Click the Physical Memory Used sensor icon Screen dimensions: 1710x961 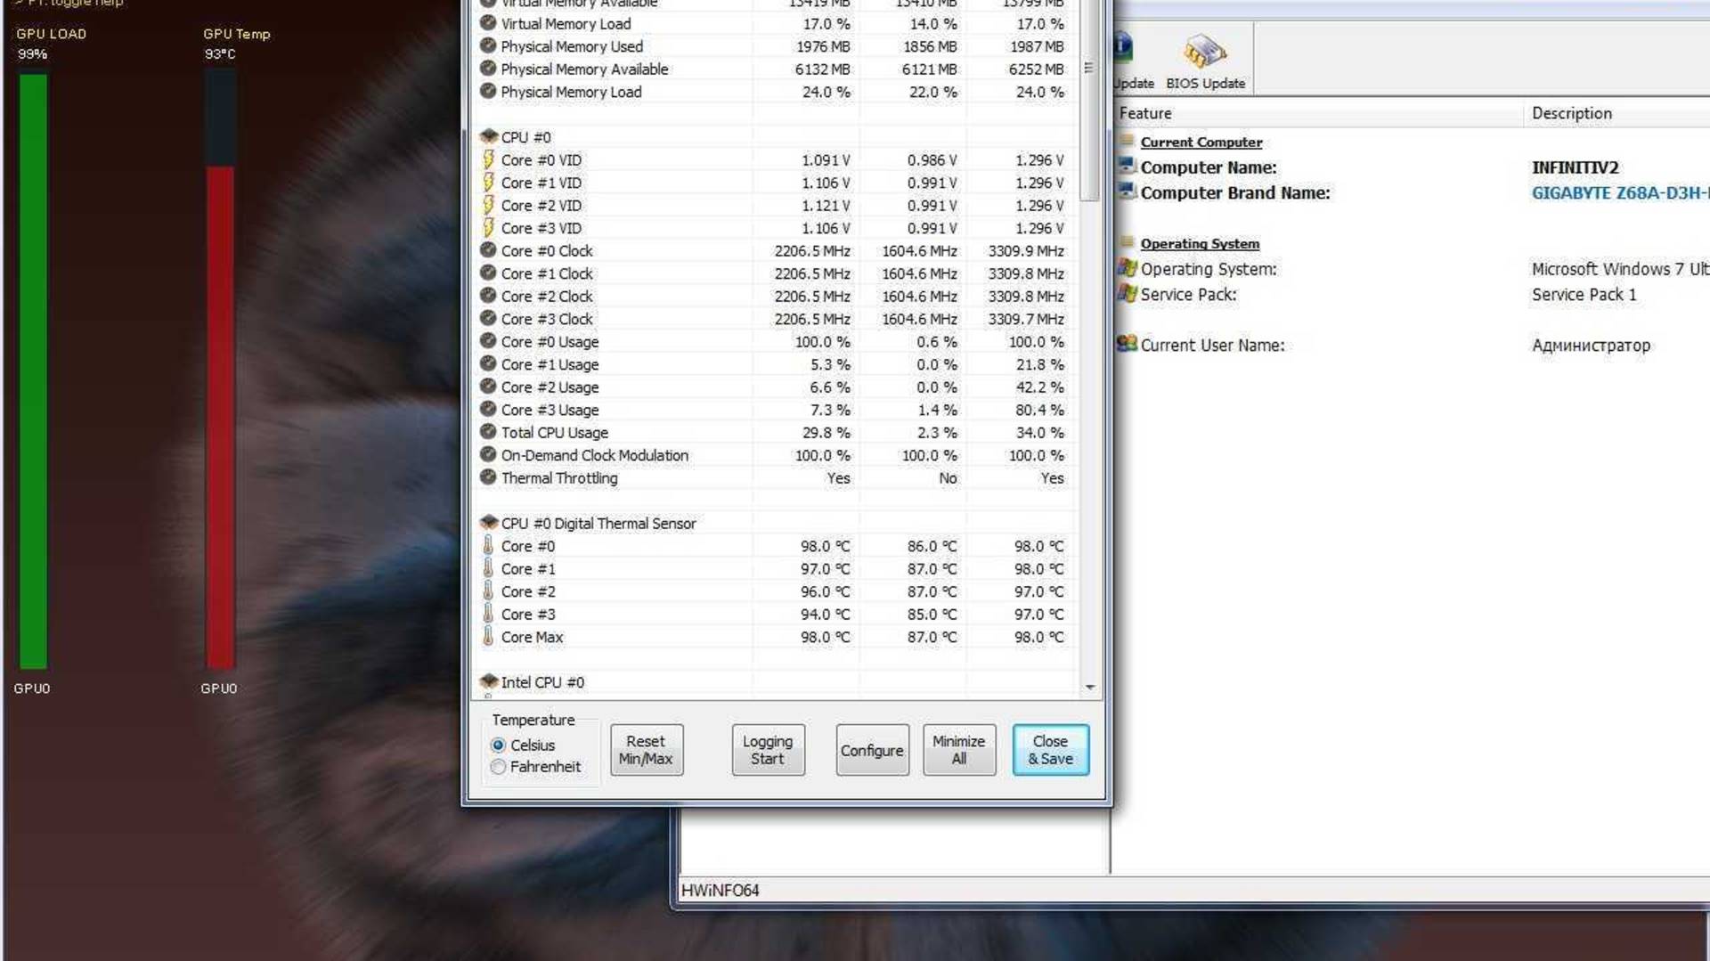(488, 45)
